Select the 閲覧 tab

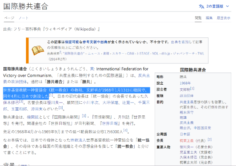pos(198,18)
